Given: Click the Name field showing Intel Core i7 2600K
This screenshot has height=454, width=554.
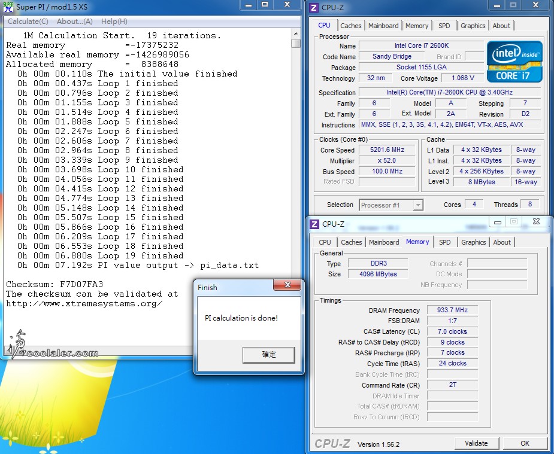Looking at the screenshot, I should coord(421,46).
